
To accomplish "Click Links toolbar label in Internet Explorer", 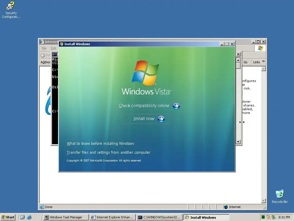I will click(x=256, y=62).
